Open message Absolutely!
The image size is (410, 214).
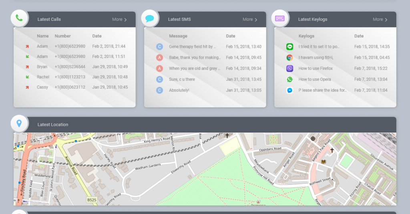pos(179,91)
